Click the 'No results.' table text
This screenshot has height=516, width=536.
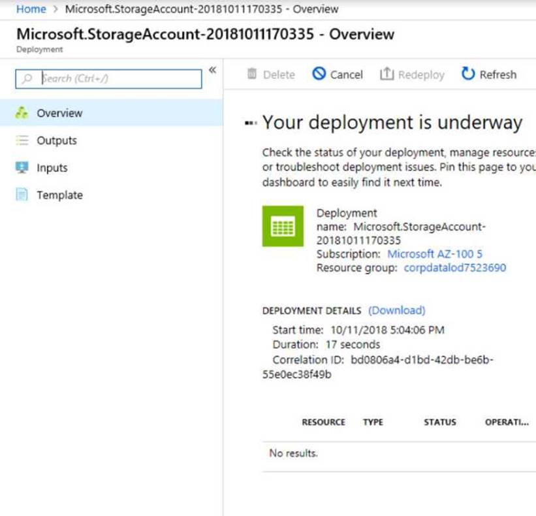coord(293,453)
